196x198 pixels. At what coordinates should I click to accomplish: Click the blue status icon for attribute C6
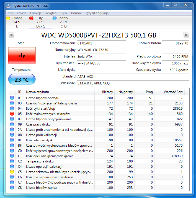[12, 177]
